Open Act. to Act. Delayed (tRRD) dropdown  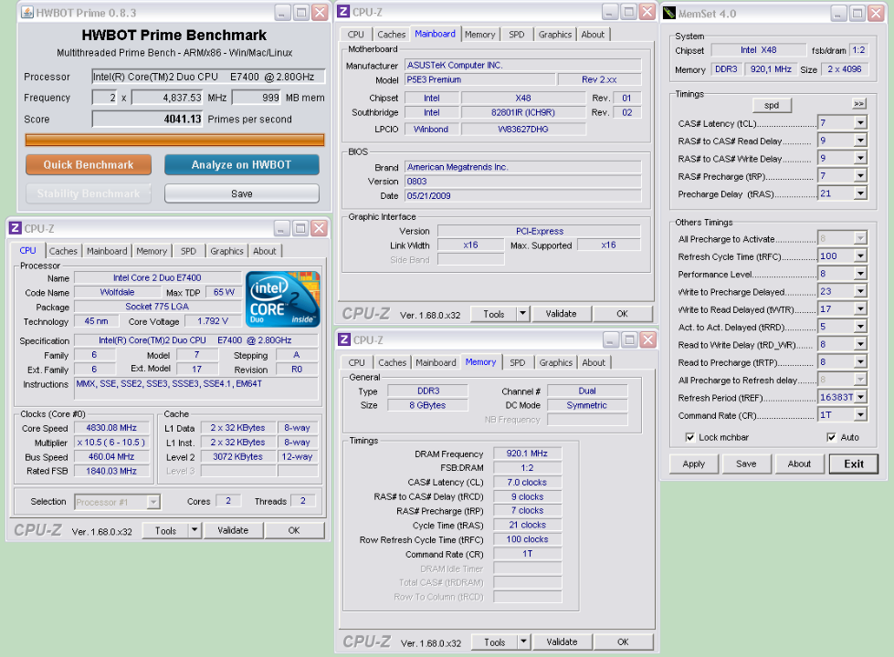pyautogui.click(x=860, y=327)
